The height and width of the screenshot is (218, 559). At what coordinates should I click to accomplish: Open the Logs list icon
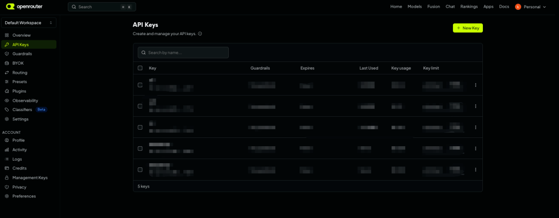click(x=7, y=159)
